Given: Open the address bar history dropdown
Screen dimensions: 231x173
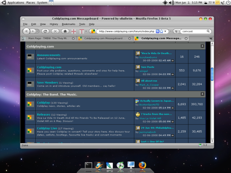Looking at the screenshot, I should (x=165, y=31).
